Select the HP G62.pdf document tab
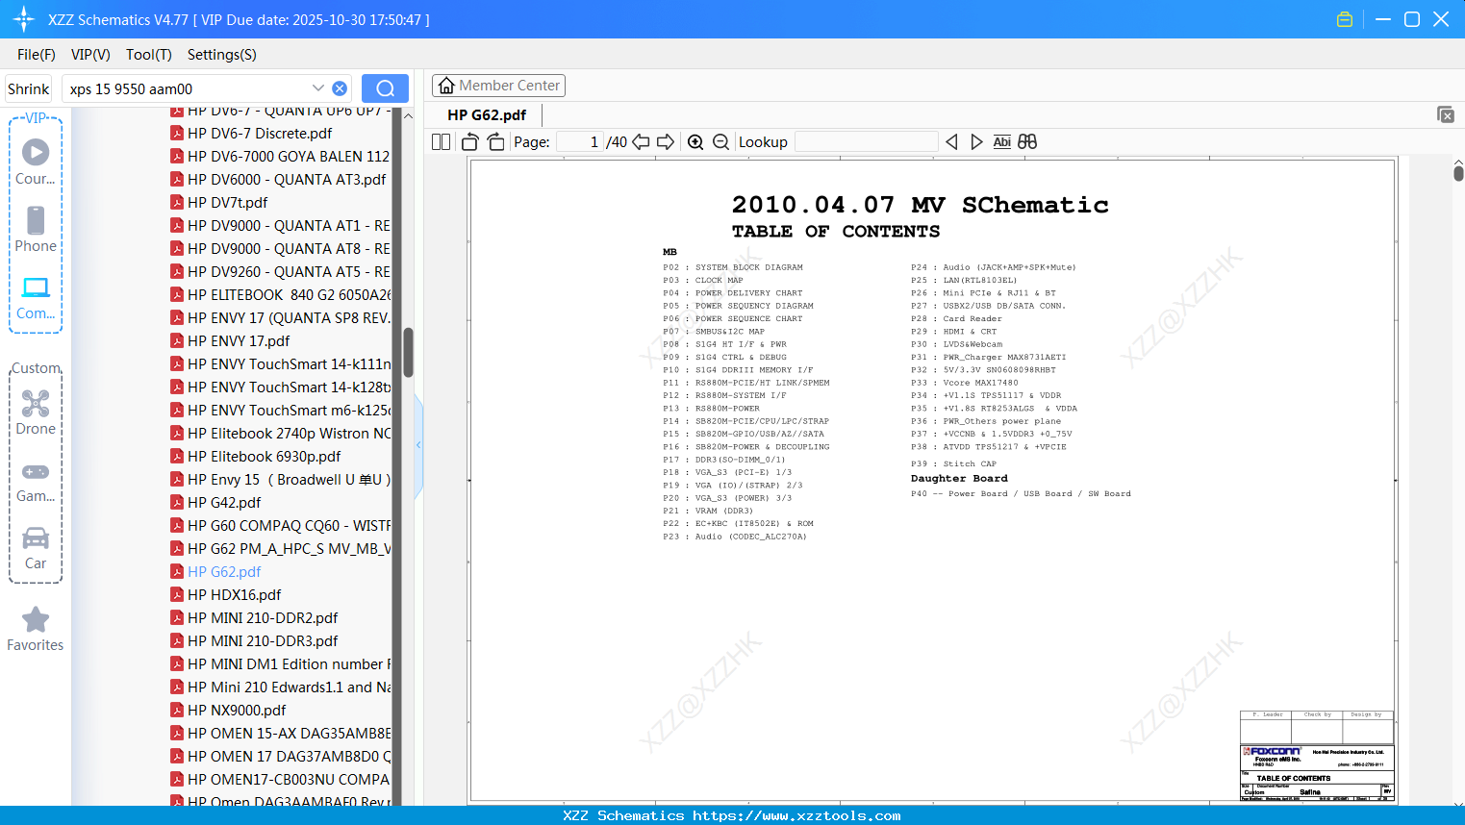Viewport: 1465px width, 825px height. (x=487, y=114)
